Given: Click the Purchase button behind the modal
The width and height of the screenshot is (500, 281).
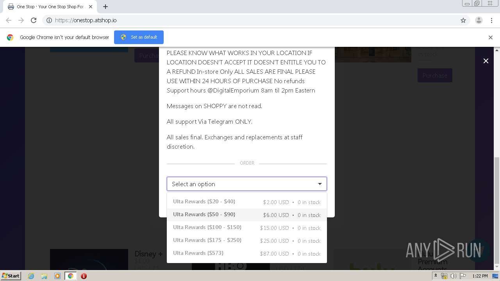Looking at the screenshot, I should click(x=435, y=75).
